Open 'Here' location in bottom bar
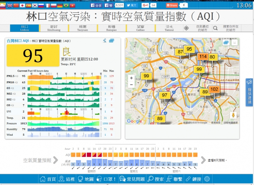 coord(66,179)
